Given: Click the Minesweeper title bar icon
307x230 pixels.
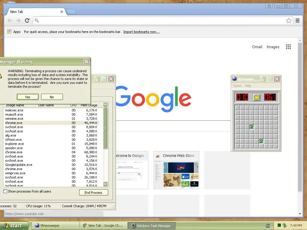Looking at the screenshot, I should (234, 79).
